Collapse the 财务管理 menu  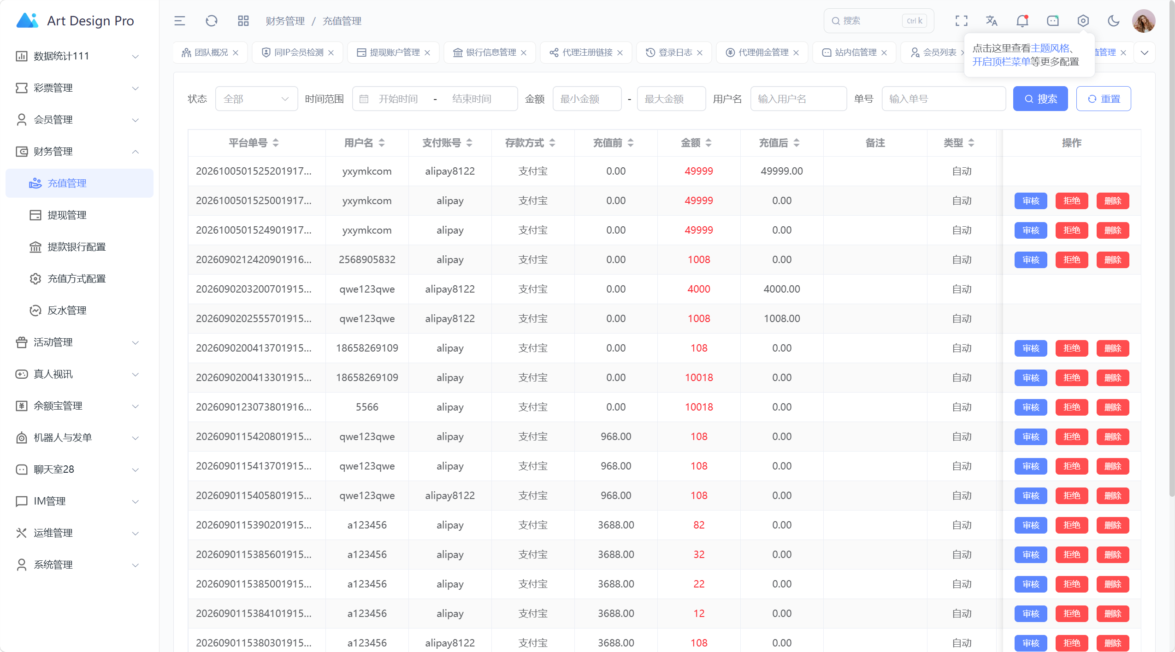pos(78,152)
